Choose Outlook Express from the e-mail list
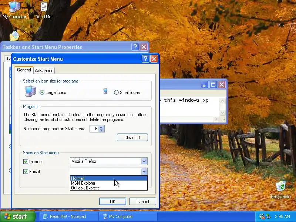The width and height of the screenshot is (296, 222). 109,188
